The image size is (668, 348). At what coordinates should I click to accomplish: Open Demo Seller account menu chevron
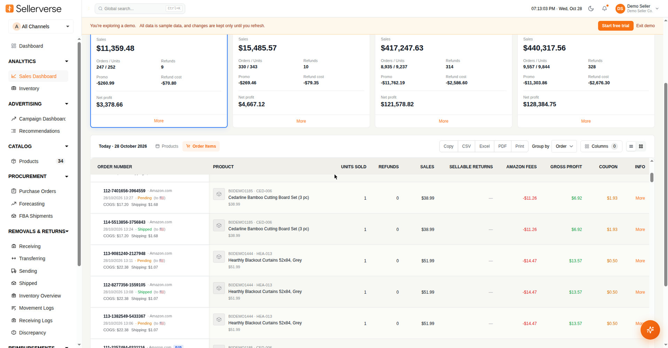(x=657, y=8)
